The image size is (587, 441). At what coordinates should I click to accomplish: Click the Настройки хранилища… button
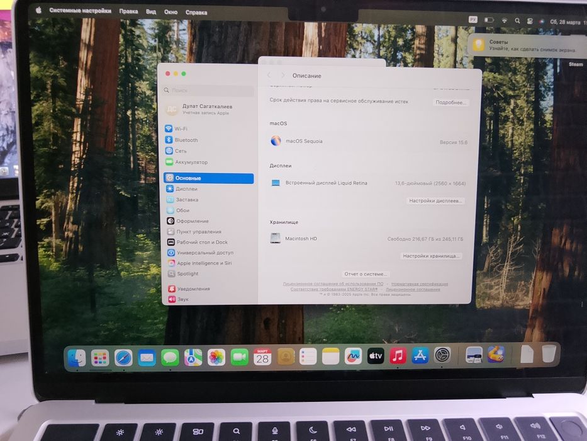(431, 256)
